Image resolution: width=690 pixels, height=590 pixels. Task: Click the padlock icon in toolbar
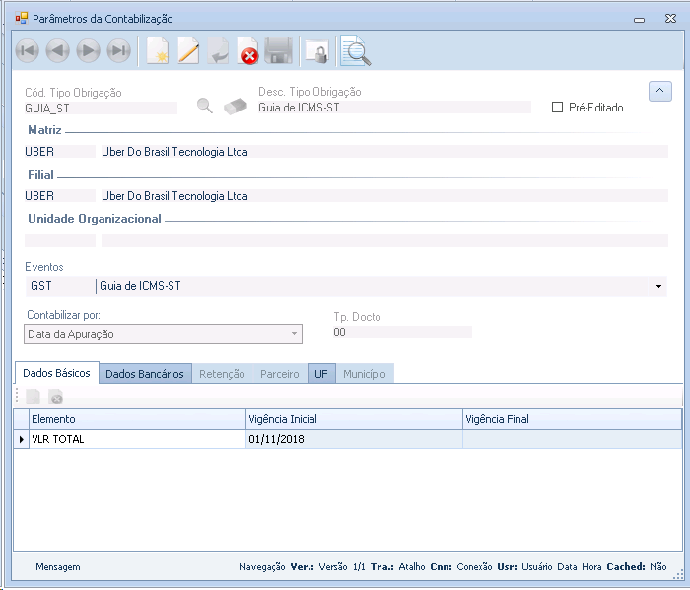tap(316, 52)
